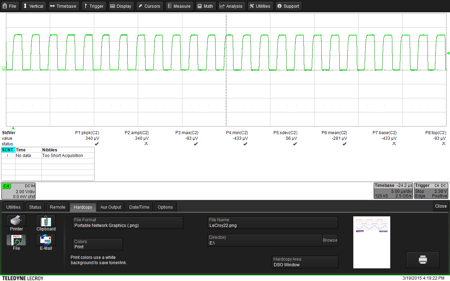Click the Browse button

(330, 240)
